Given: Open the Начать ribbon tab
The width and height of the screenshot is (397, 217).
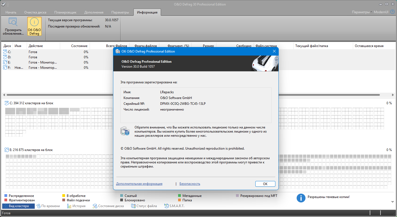Looking at the screenshot, I should (11, 12).
